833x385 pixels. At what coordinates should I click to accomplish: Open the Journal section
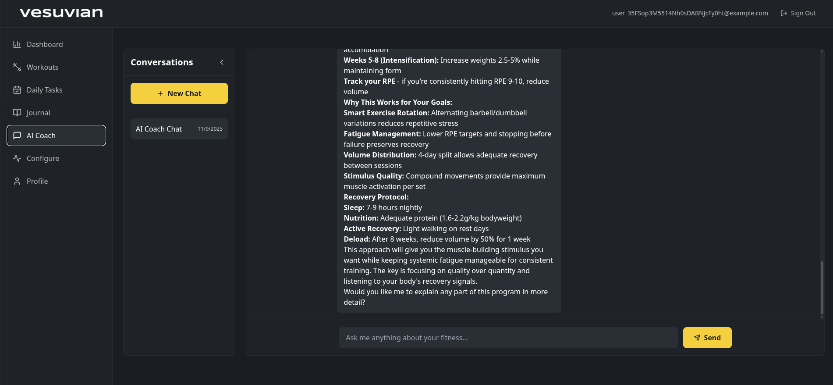39,113
